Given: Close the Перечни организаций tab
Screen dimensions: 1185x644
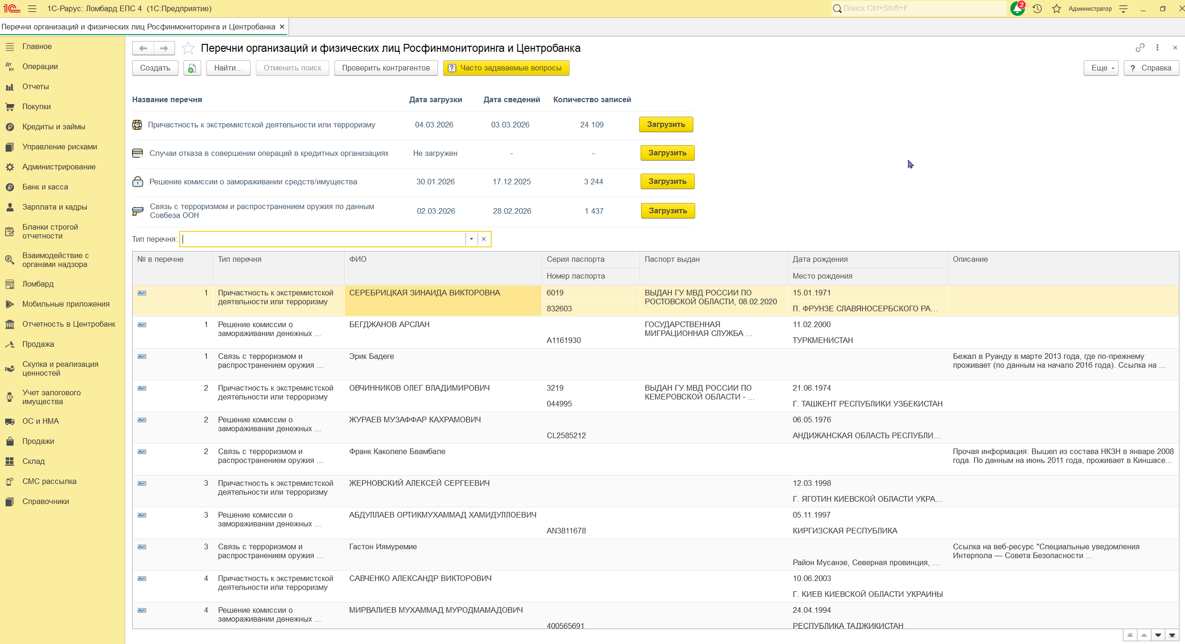Looking at the screenshot, I should [x=282, y=27].
